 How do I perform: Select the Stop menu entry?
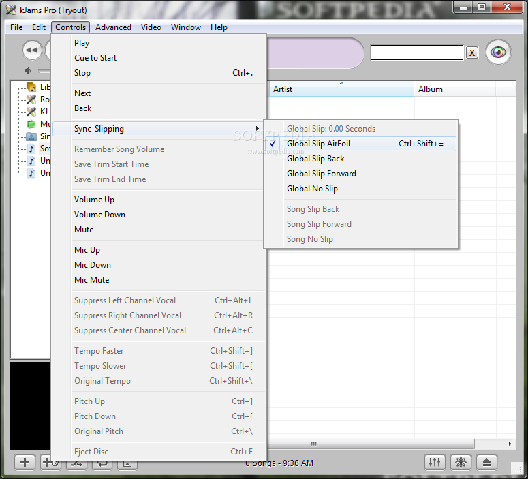tap(159, 73)
